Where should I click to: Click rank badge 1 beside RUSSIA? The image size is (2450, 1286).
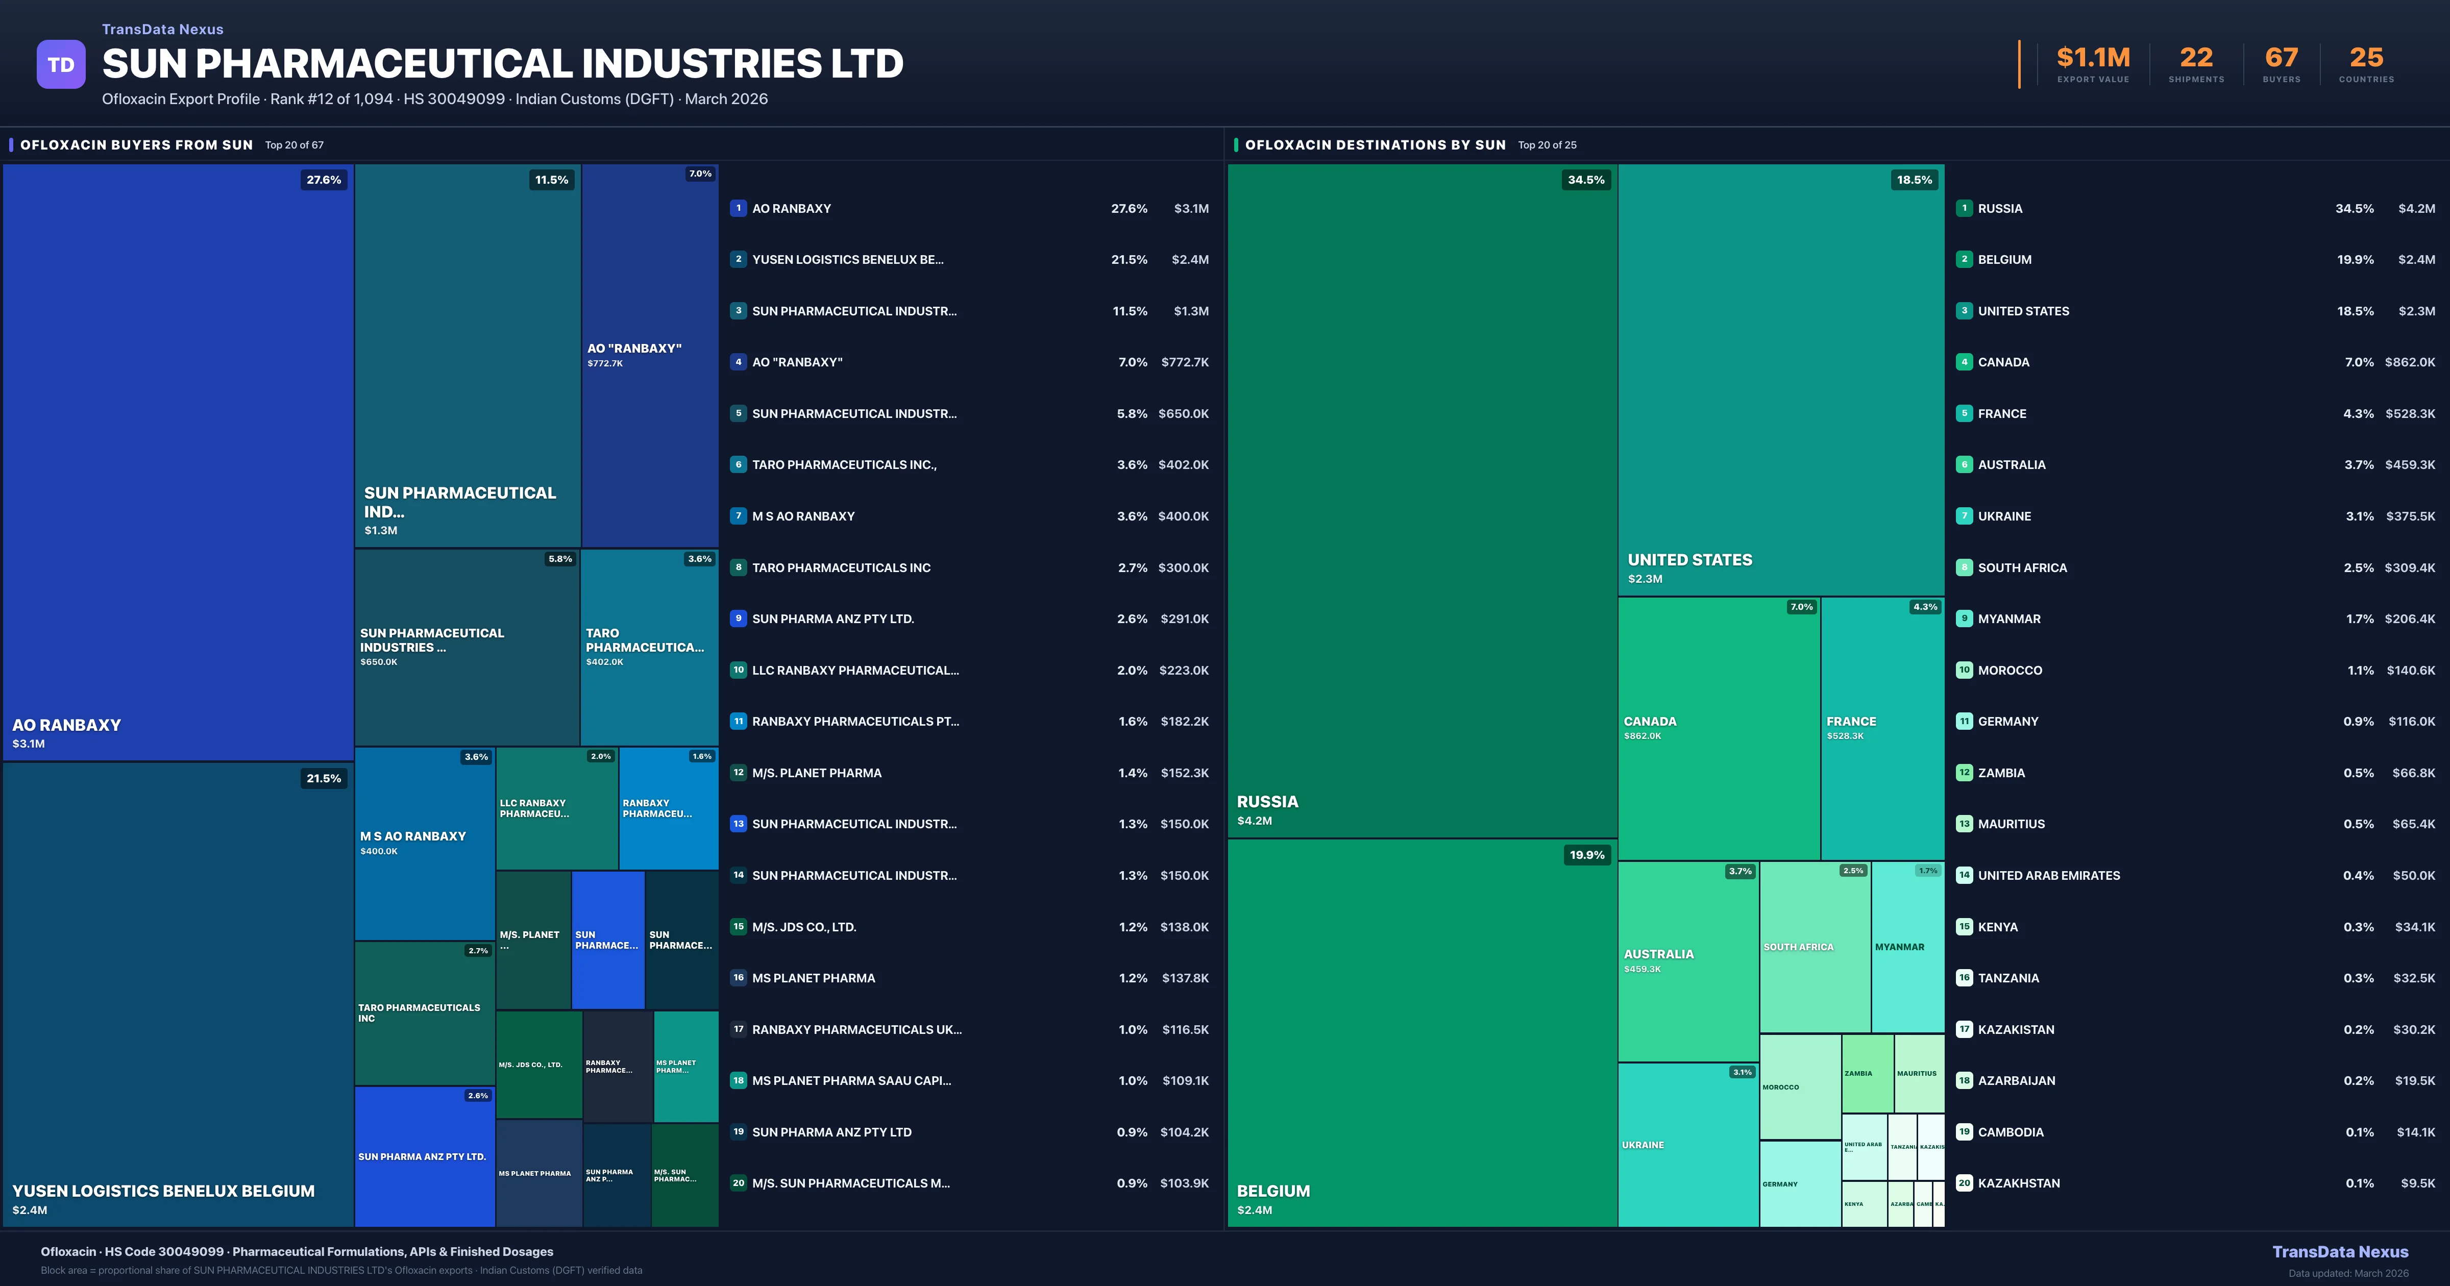coord(1964,208)
